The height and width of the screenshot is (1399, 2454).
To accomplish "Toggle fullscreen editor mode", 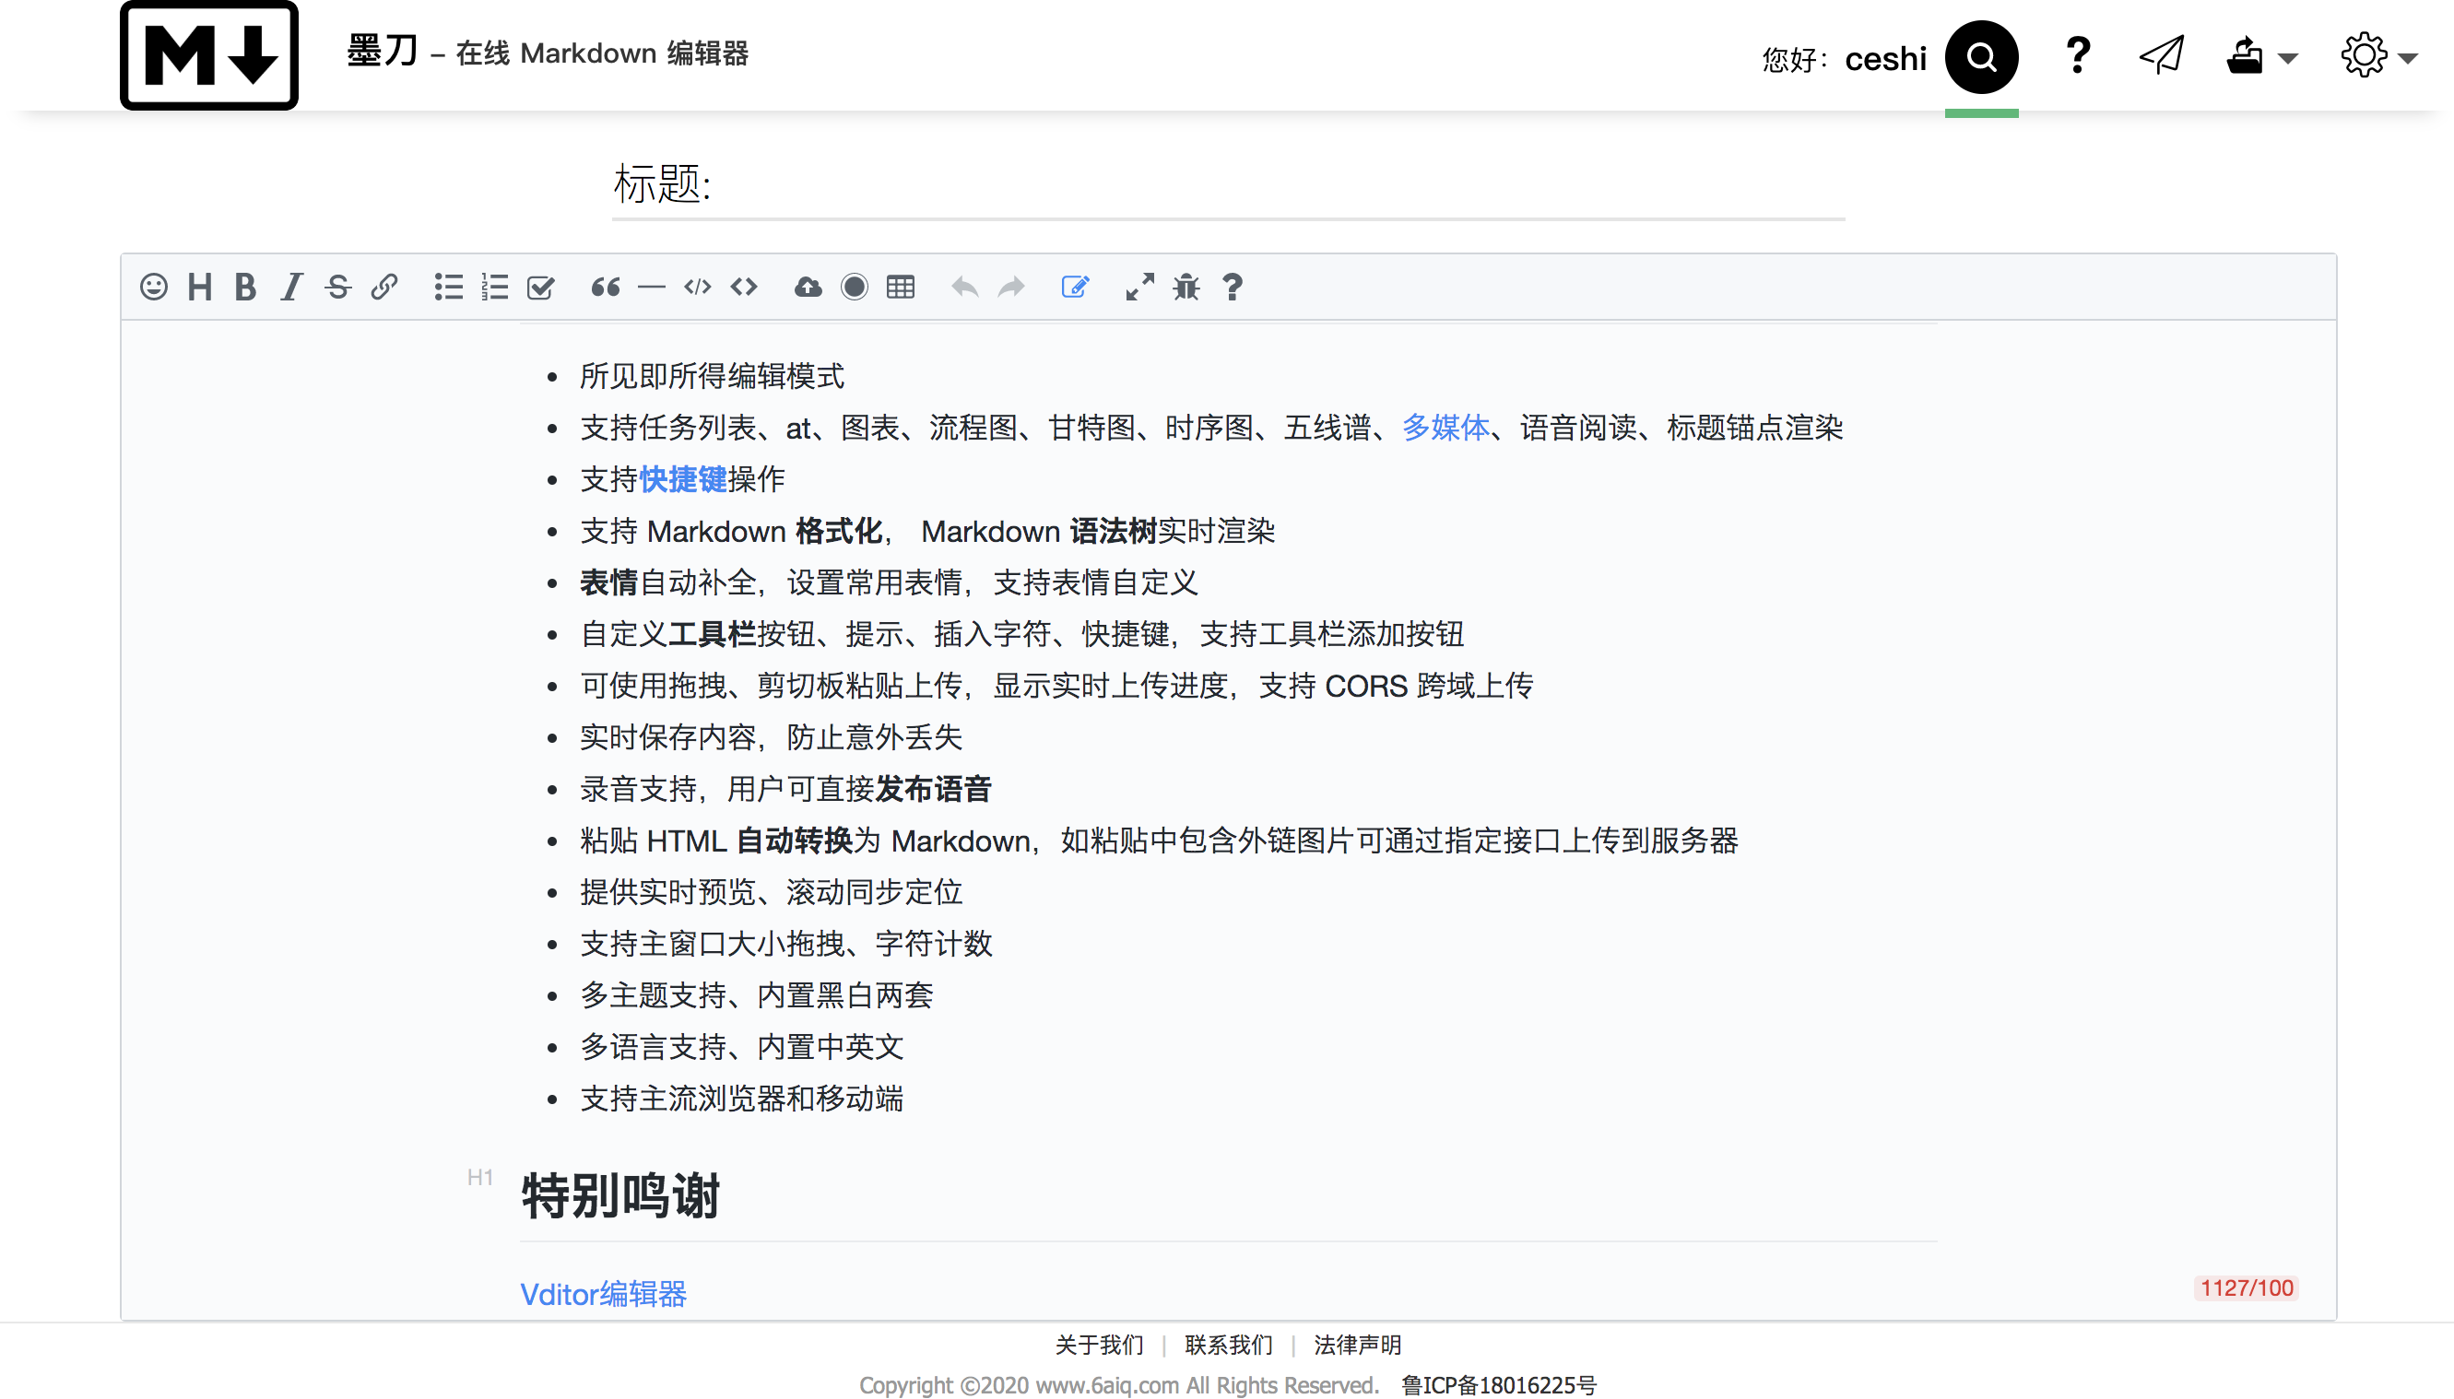I will click(x=1139, y=287).
